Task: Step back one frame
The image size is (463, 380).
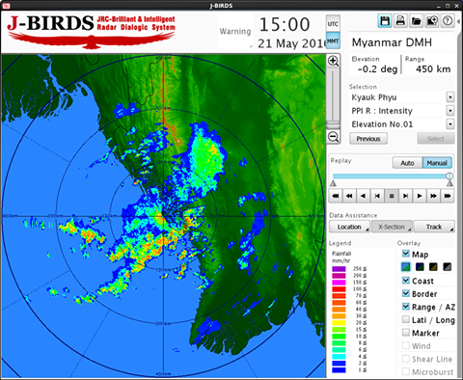Action: tap(377, 196)
